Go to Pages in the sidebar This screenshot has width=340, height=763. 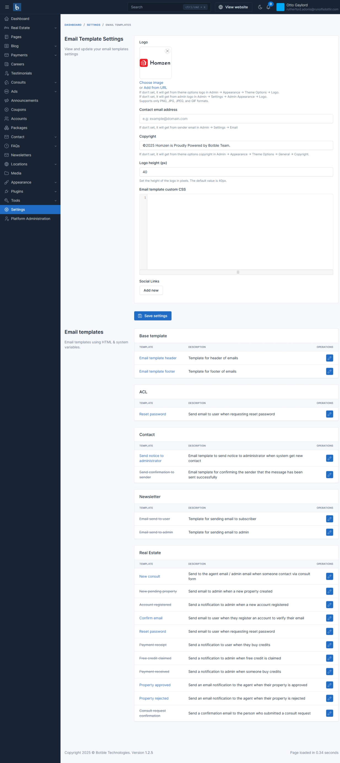coord(30,37)
